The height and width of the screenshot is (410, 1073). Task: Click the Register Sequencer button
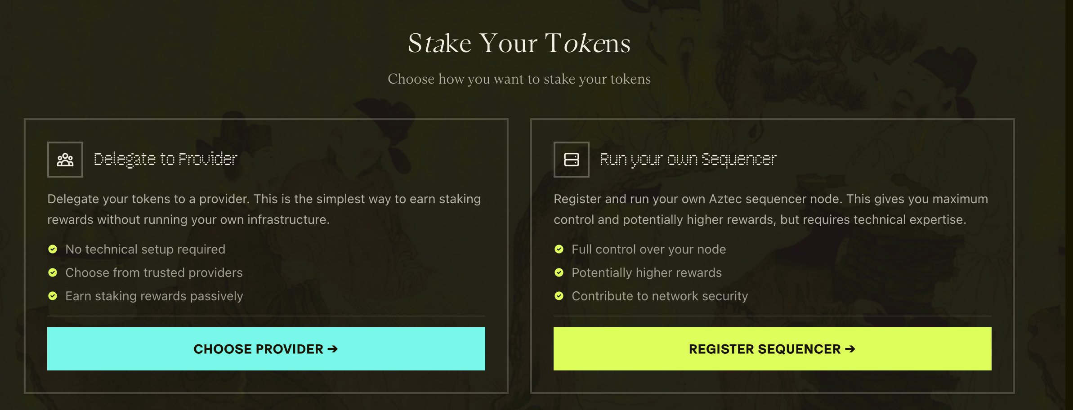click(773, 349)
